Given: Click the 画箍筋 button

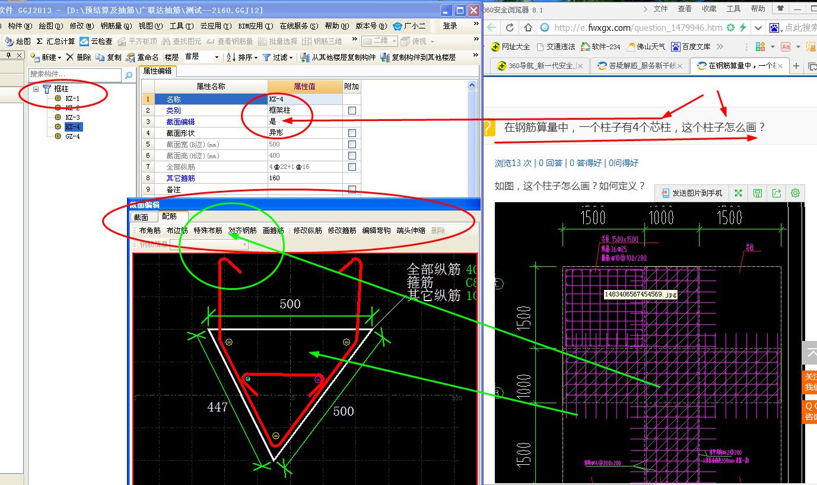Looking at the screenshot, I should coord(274,231).
